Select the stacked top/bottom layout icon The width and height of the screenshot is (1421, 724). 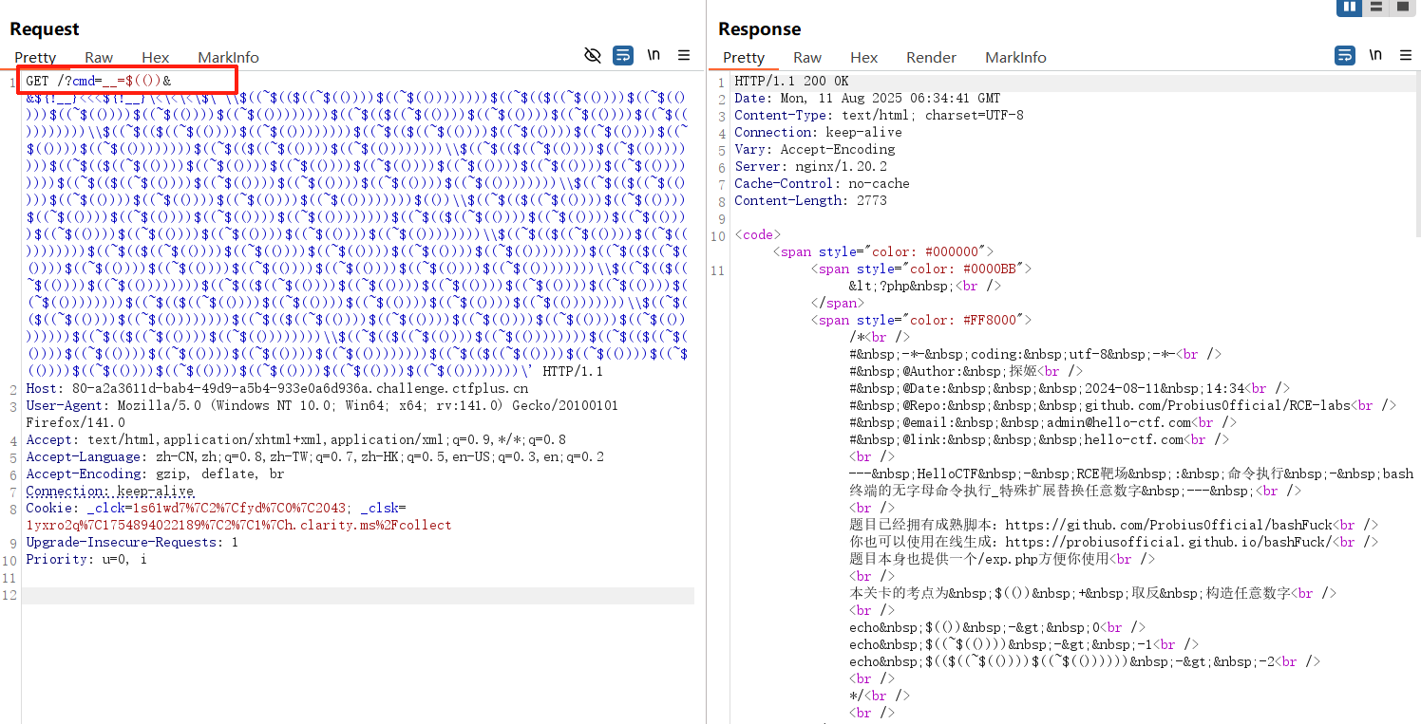[1375, 7]
